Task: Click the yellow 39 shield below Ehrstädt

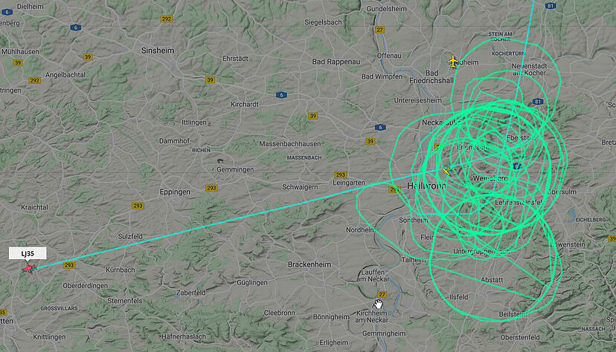Action: tap(211, 80)
